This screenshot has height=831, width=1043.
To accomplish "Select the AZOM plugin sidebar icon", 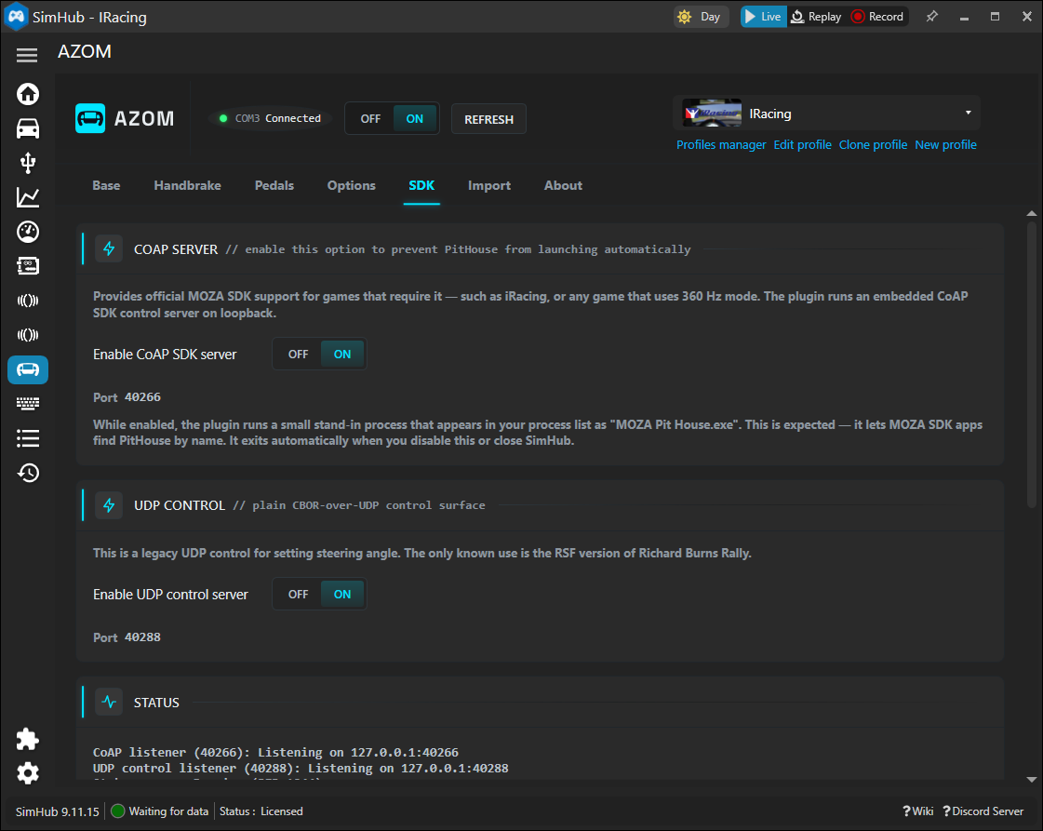I will [x=28, y=370].
